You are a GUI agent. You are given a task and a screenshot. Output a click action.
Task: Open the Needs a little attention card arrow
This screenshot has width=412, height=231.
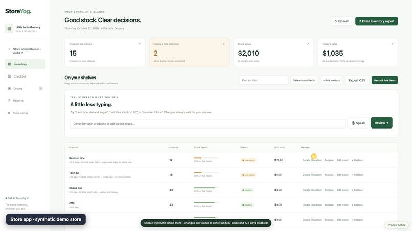tap(223, 44)
